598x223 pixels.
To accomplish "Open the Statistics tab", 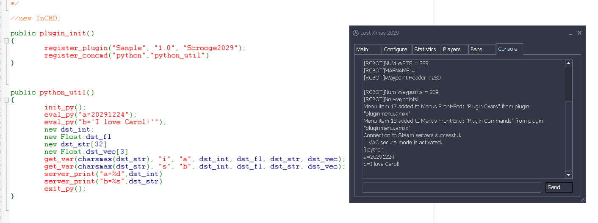I will tap(426, 49).
